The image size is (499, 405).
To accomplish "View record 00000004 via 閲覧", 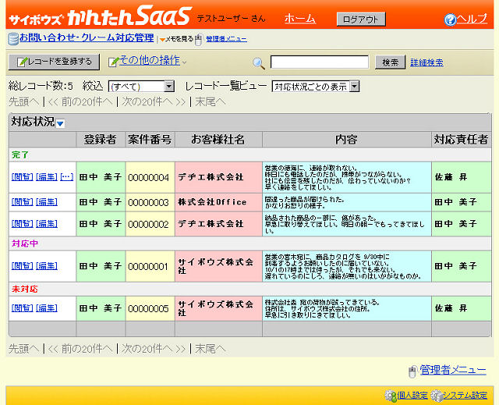I will (23, 176).
